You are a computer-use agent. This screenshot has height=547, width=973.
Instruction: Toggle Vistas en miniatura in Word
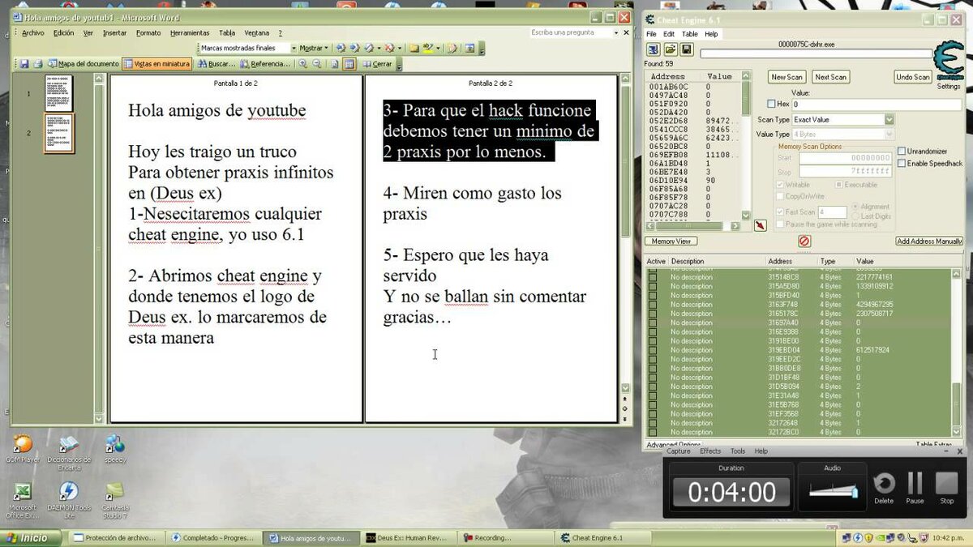pos(156,64)
